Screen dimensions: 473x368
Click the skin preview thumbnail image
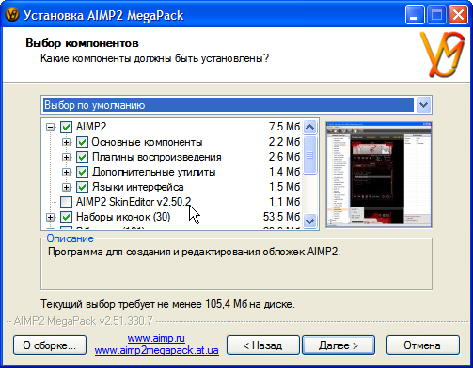(x=379, y=175)
